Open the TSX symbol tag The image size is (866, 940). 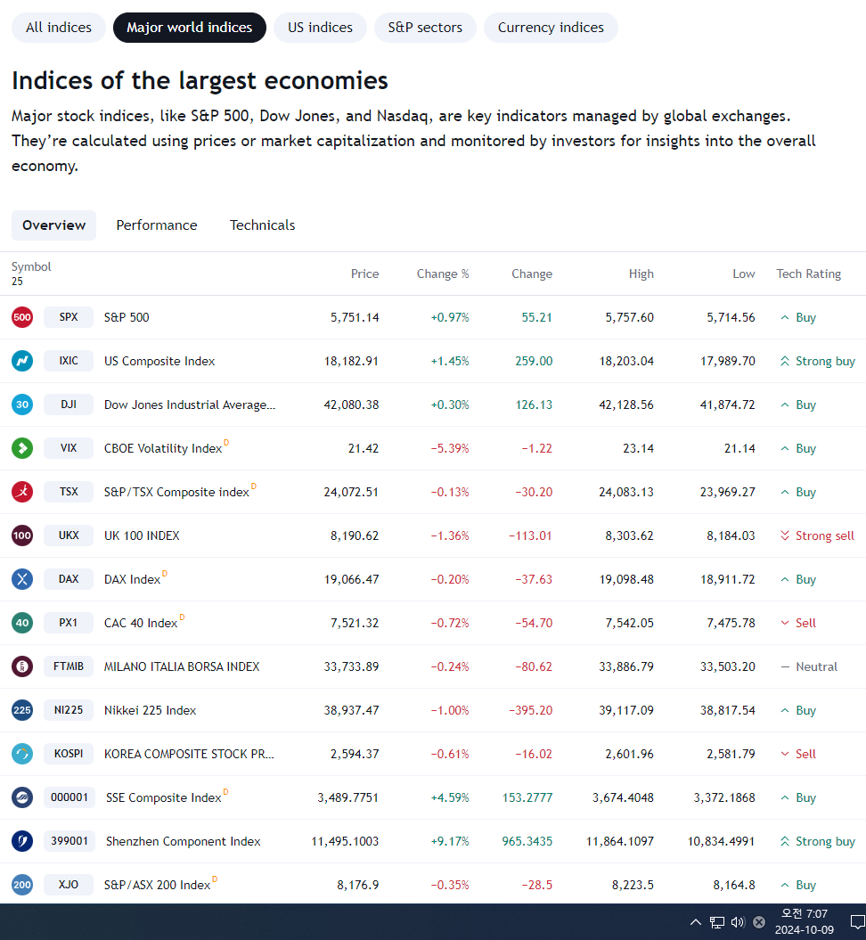coord(69,492)
